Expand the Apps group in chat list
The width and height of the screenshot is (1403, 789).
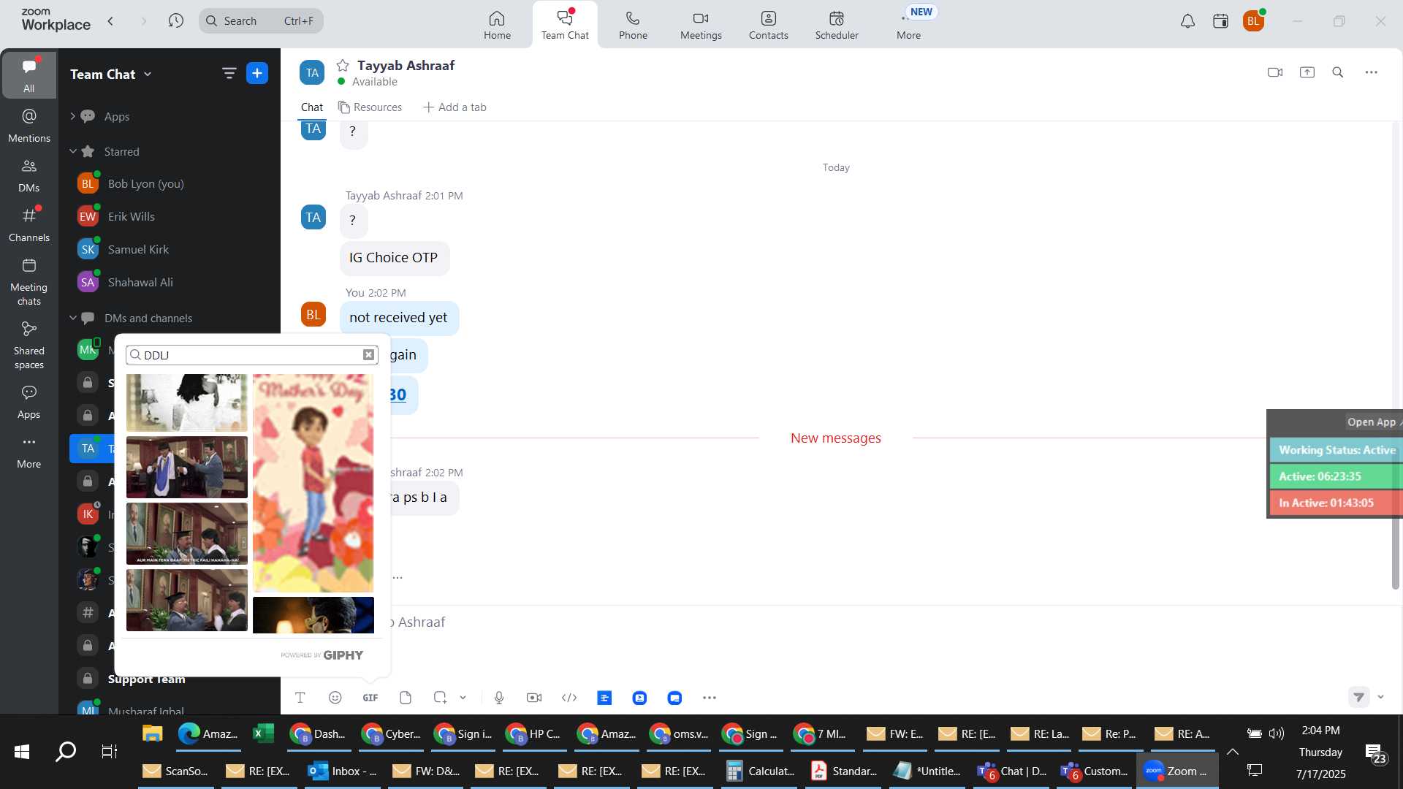(72, 116)
